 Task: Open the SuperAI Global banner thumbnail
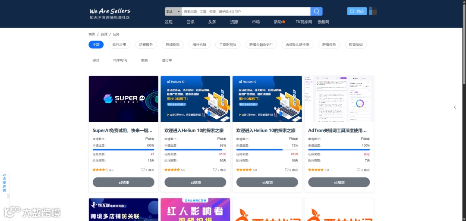pos(124,99)
